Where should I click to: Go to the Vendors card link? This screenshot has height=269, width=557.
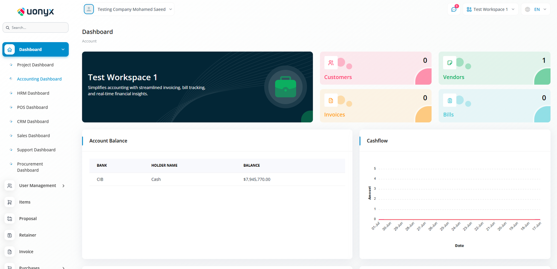454,77
